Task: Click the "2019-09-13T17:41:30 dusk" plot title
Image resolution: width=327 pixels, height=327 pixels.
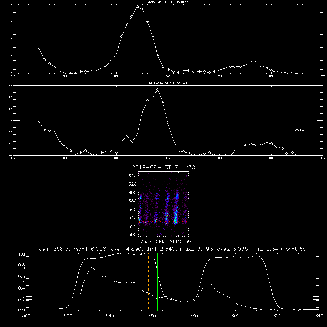Action: [x=168, y=83]
